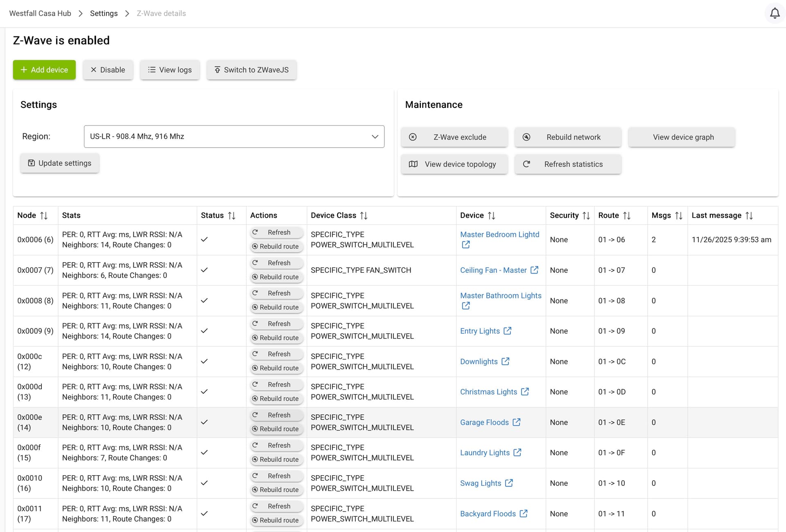The height and width of the screenshot is (532, 786).
Task: Open the notifications bell icon
Action: pos(775,13)
